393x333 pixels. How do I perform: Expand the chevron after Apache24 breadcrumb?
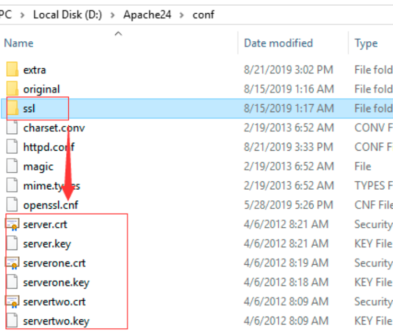click(x=182, y=14)
